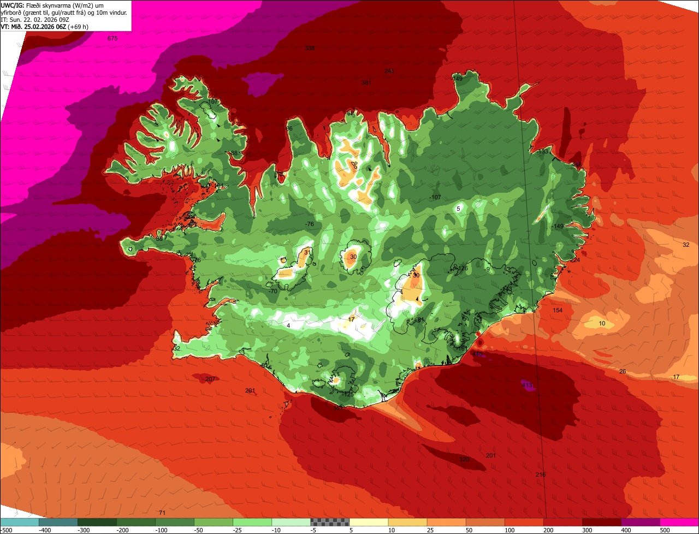699x534 pixels.
Task: Click the legend swatch between -400 and -300
Action: click(x=58, y=522)
